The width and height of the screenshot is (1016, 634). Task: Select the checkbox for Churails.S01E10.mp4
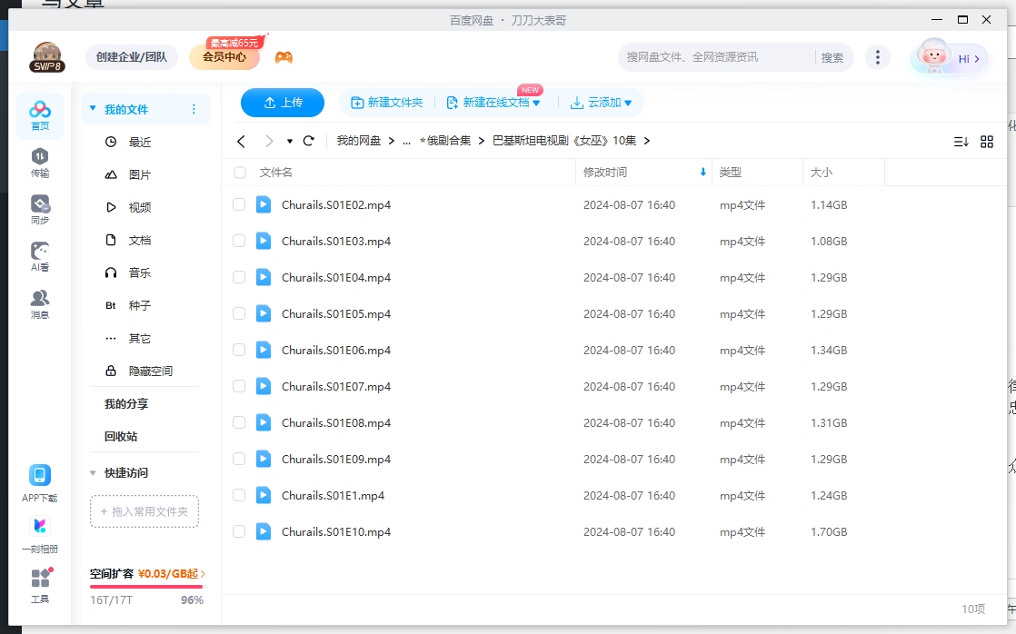(239, 531)
